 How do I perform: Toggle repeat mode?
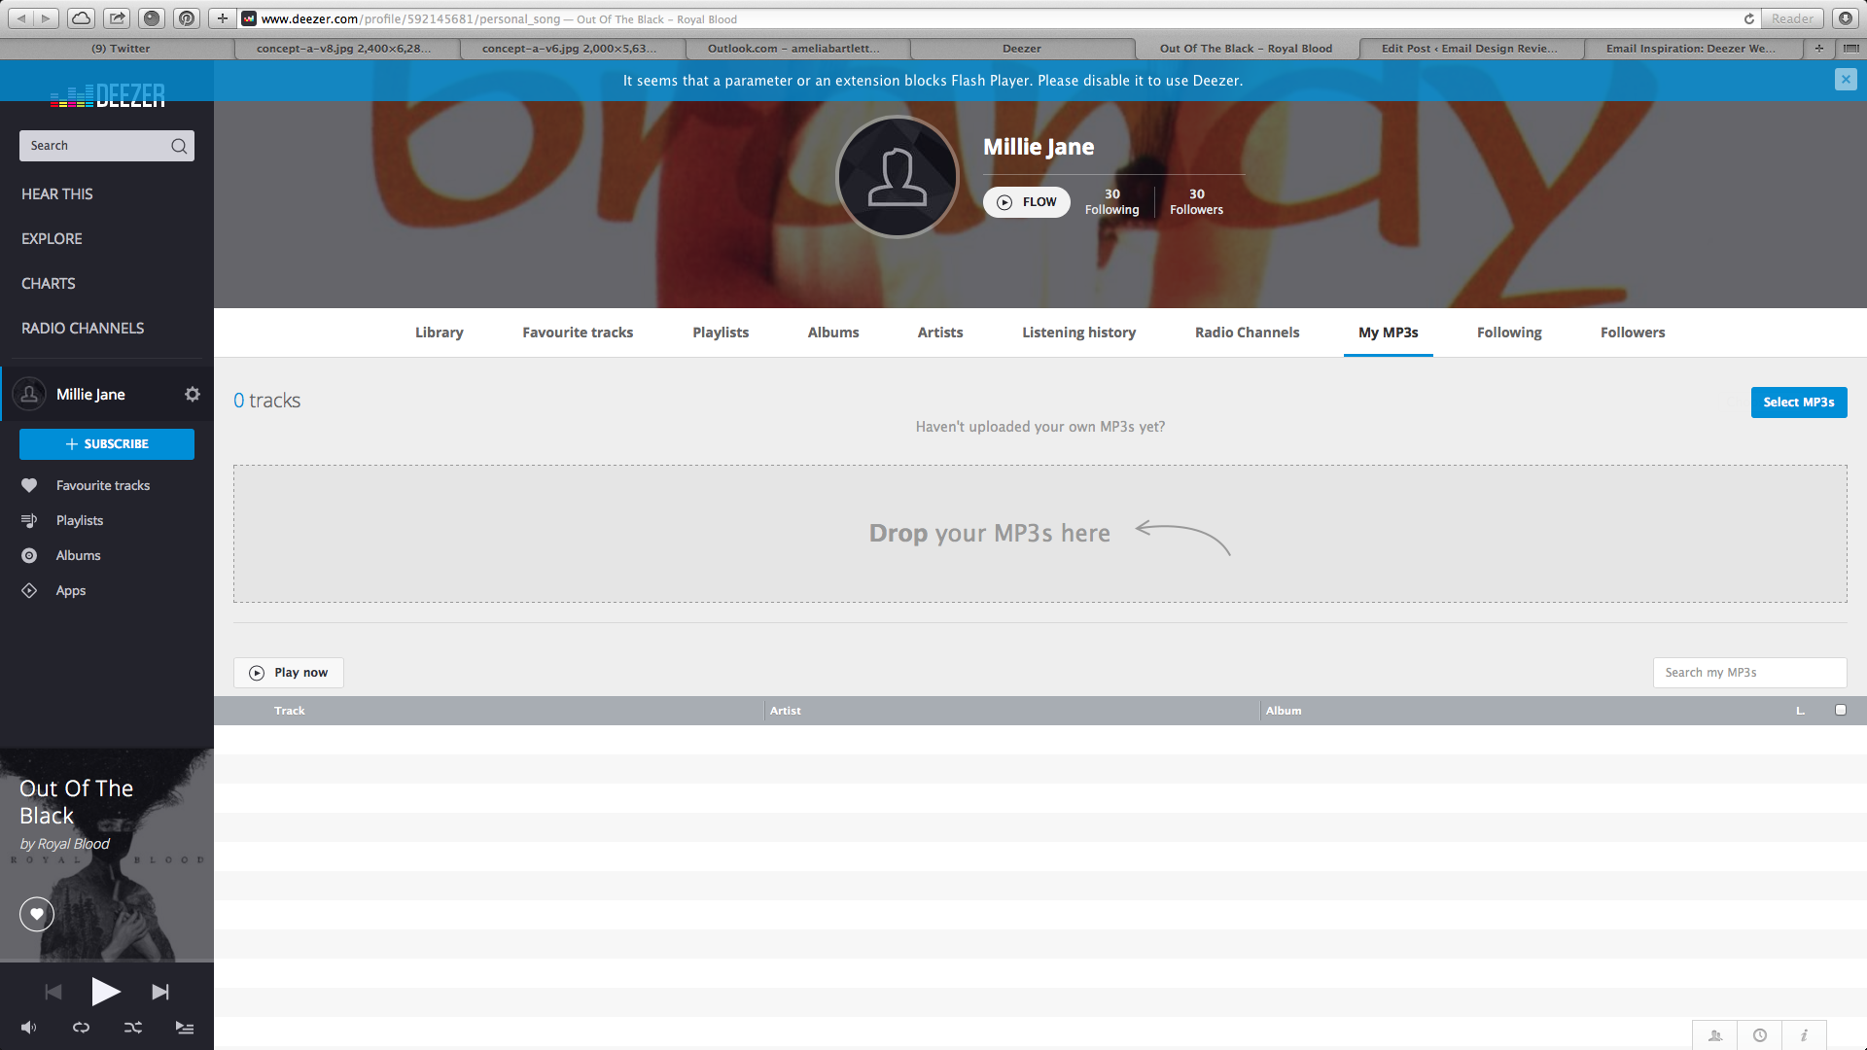click(x=81, y=1027)
